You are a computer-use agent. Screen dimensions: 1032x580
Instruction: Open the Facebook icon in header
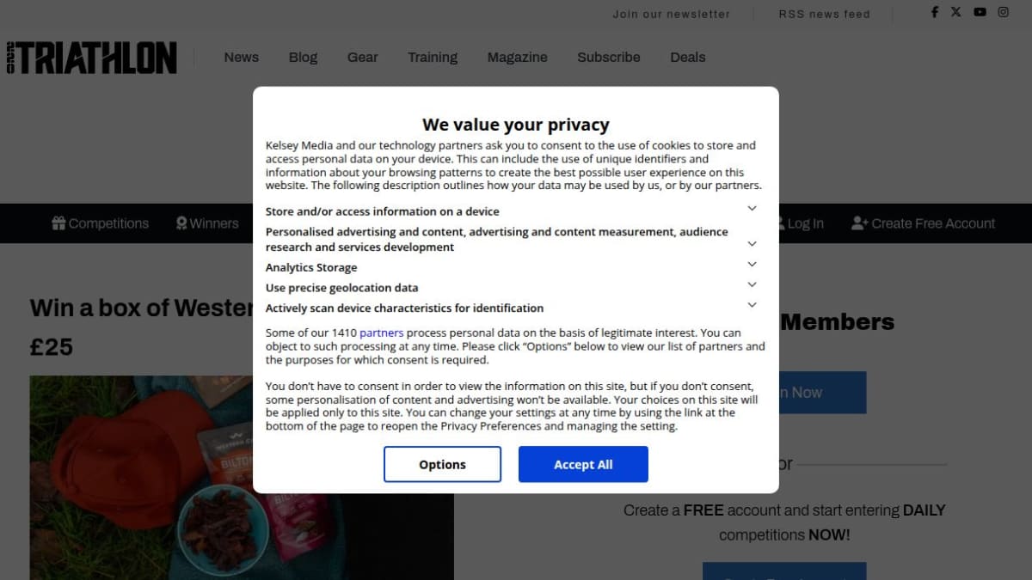(x=935, y=12)
